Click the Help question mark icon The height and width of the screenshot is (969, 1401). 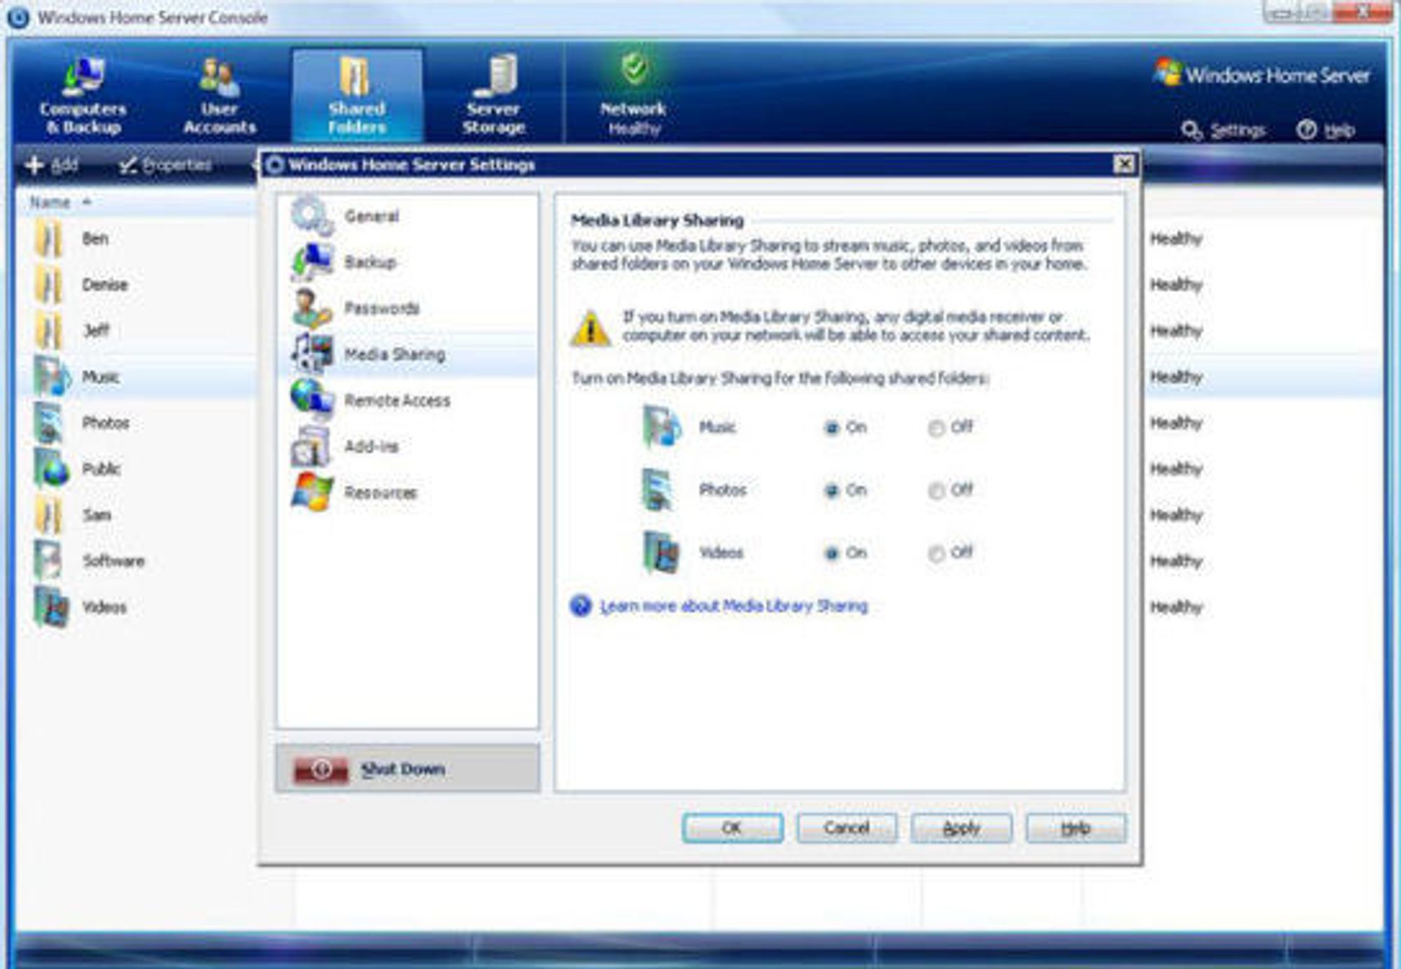tap(1306, 130)
